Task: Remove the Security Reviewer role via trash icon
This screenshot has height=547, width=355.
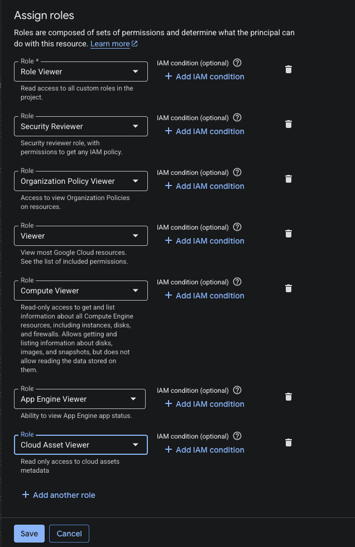Action: [289, 124]
